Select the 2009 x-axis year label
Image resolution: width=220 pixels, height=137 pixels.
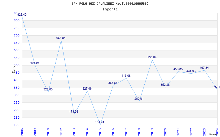(35, 132)
